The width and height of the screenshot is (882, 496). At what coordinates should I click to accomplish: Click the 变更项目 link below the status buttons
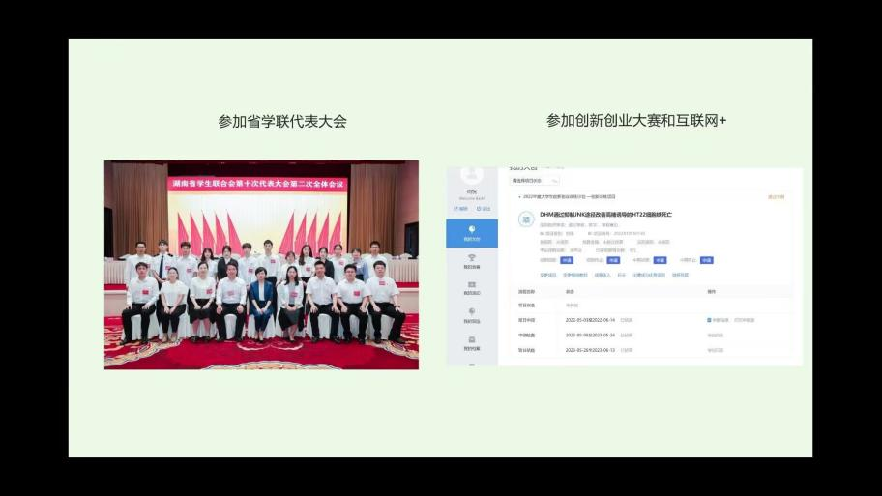point(547,275)
